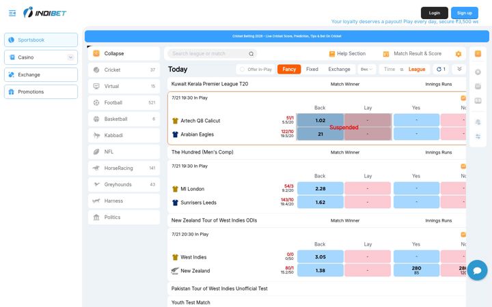Click the refresh icon with counter 1
This screenshot has height=307, width=492.
pos(441,69)
